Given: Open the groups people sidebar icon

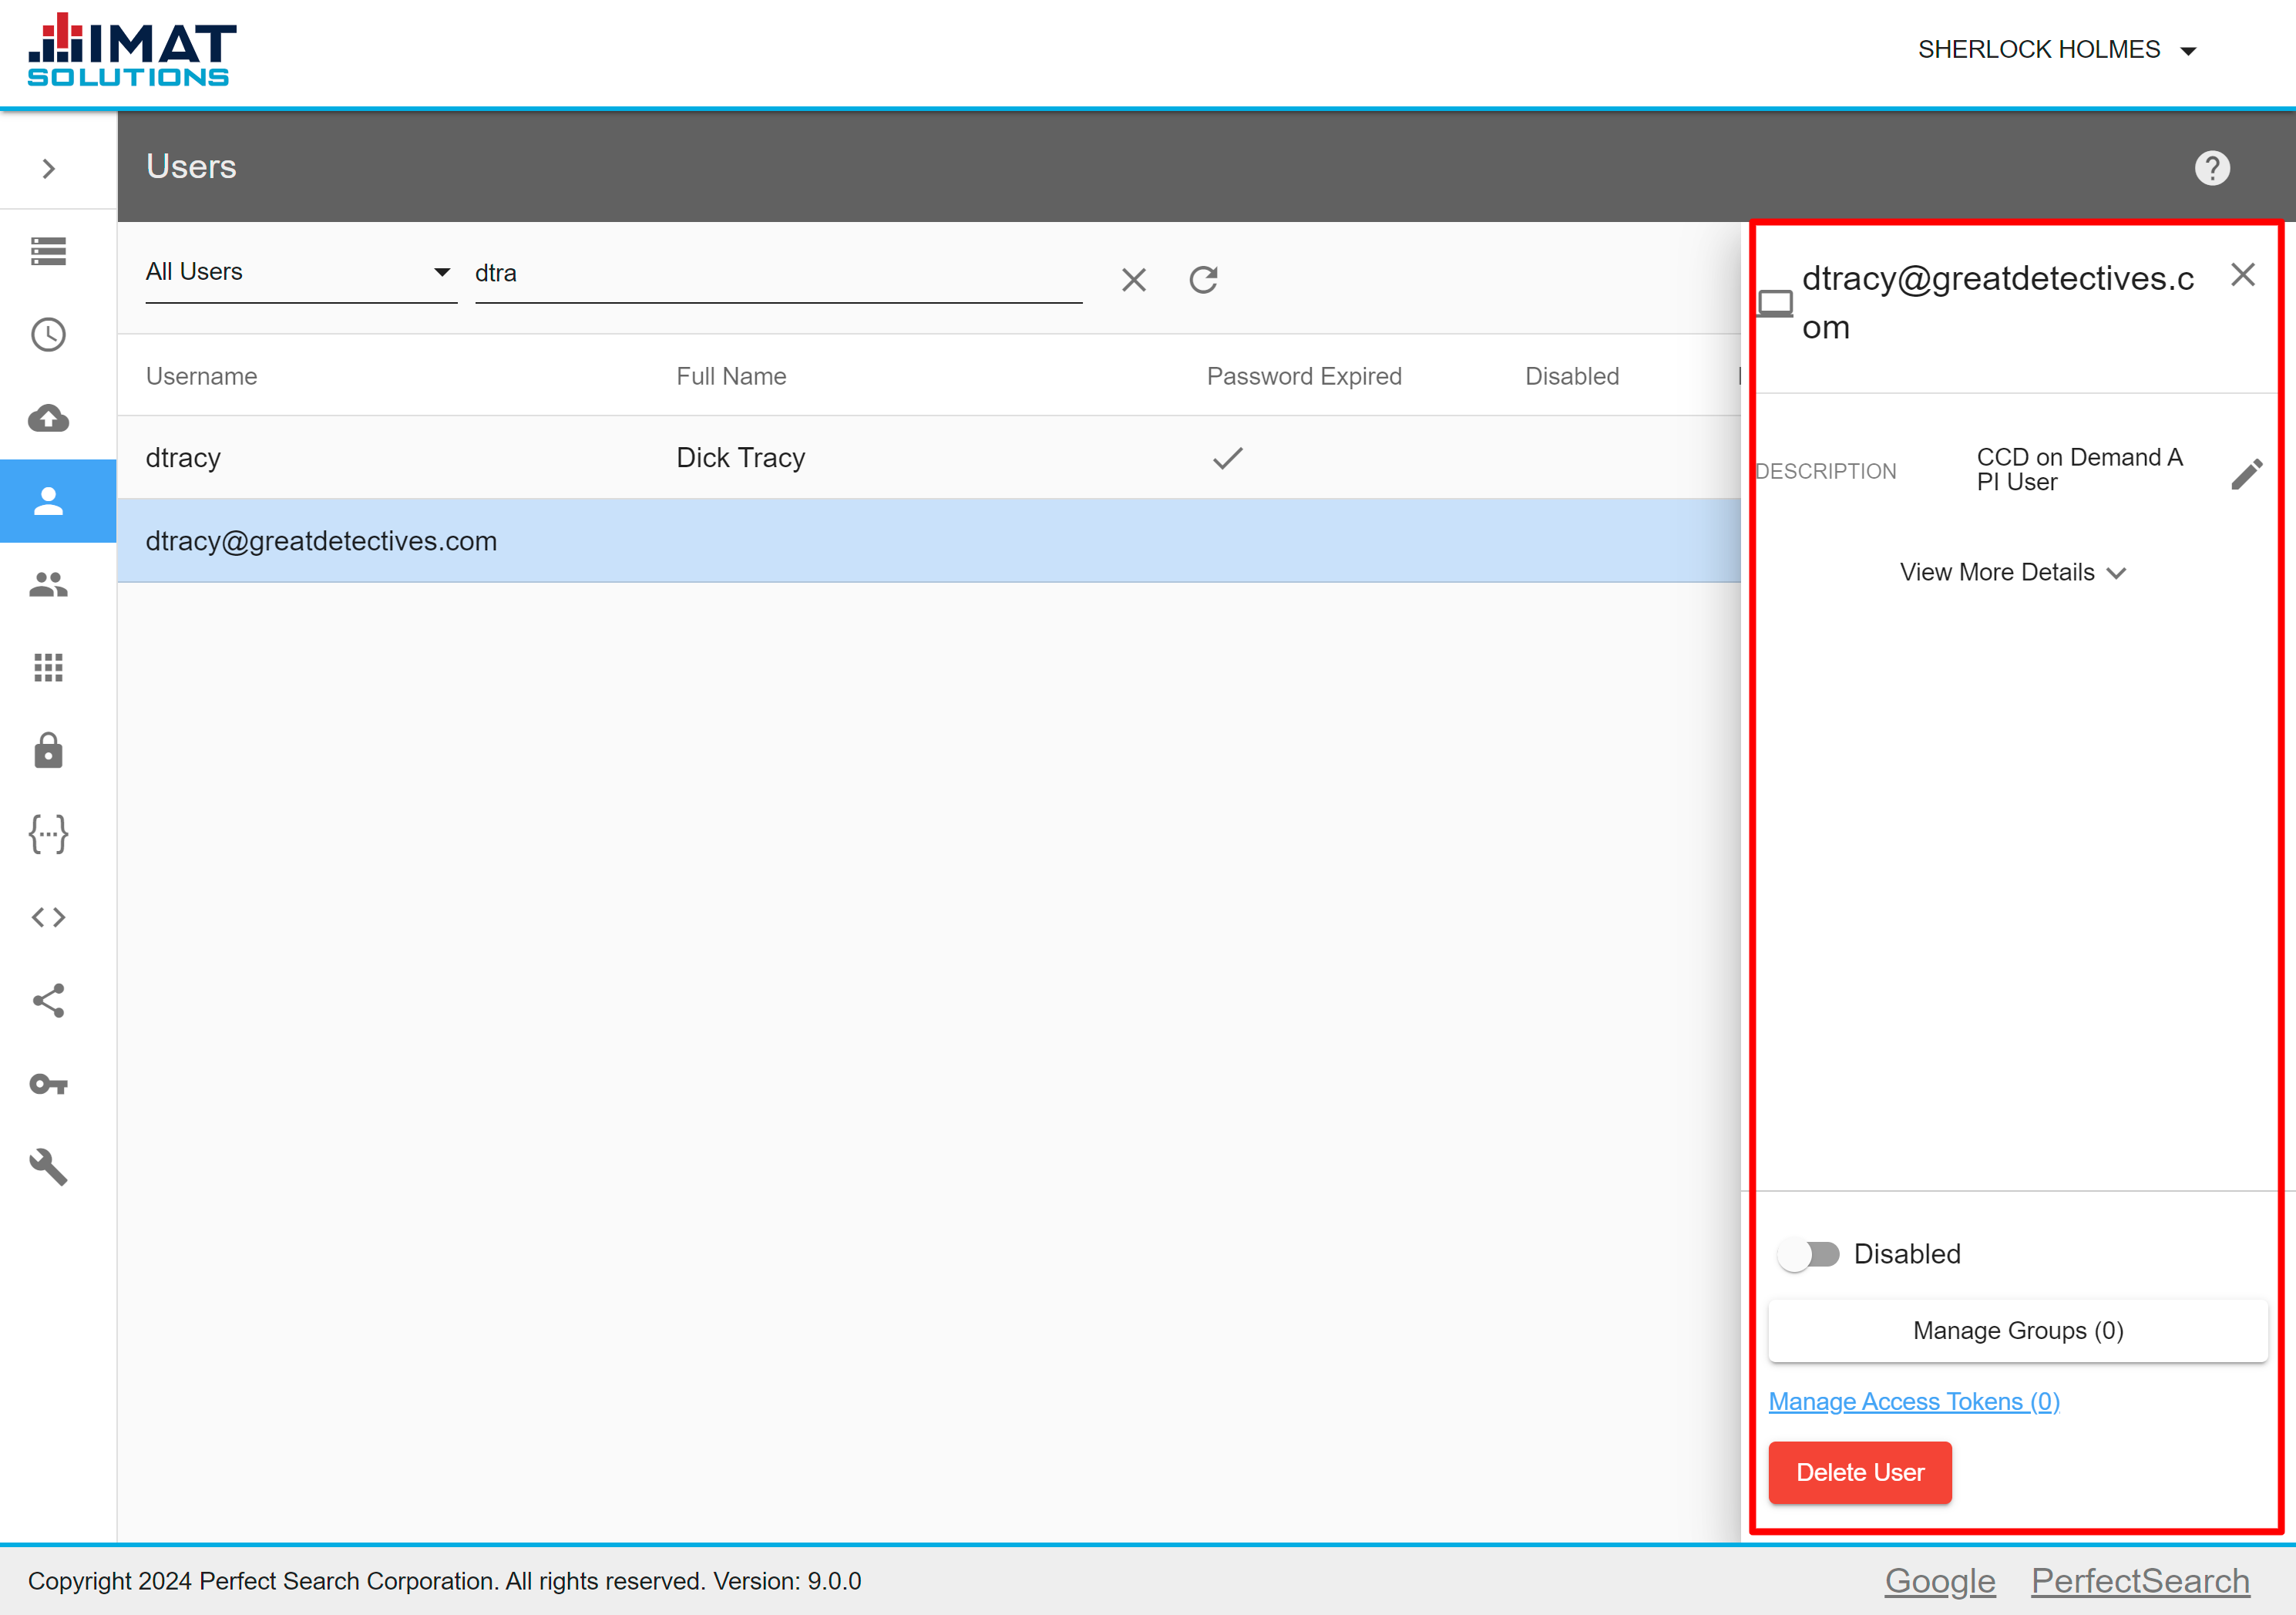Looking at the screenshot, I should click(x=48, y=584).
